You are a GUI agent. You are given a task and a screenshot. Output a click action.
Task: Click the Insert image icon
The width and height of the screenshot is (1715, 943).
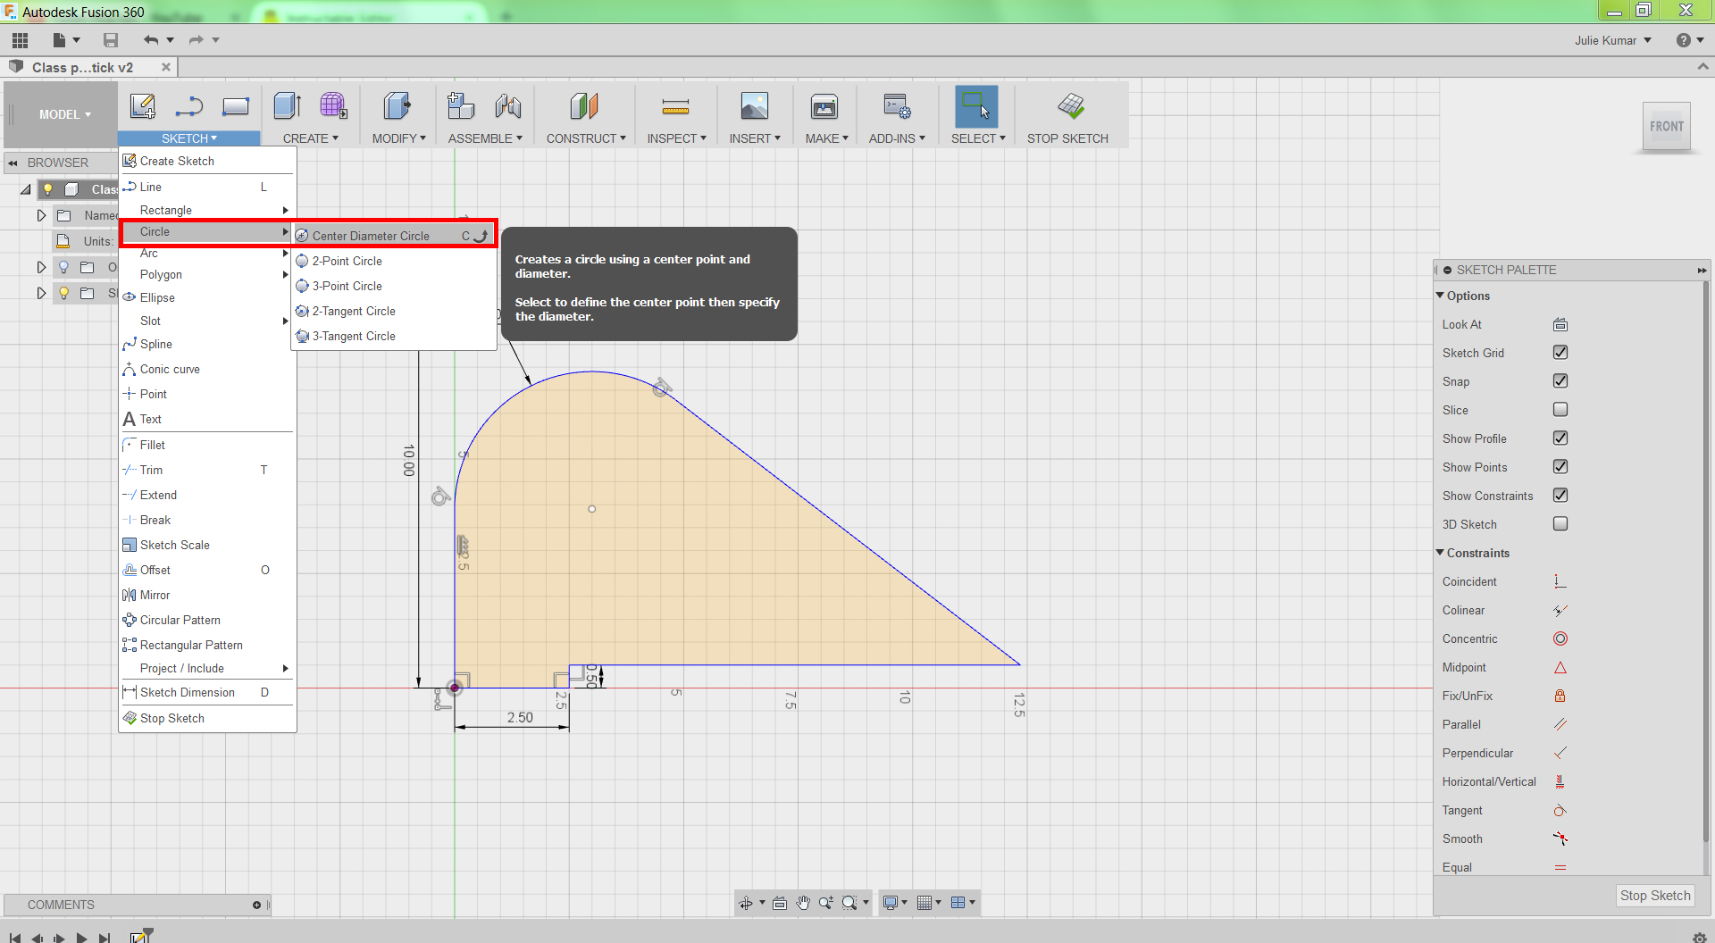click(x=755, y=106)
